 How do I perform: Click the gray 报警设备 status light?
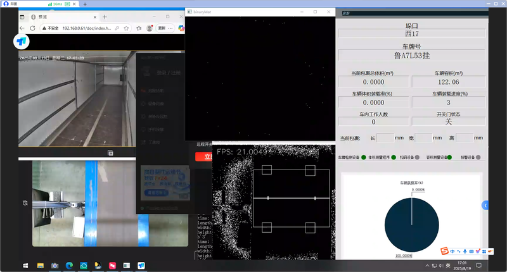478,158
